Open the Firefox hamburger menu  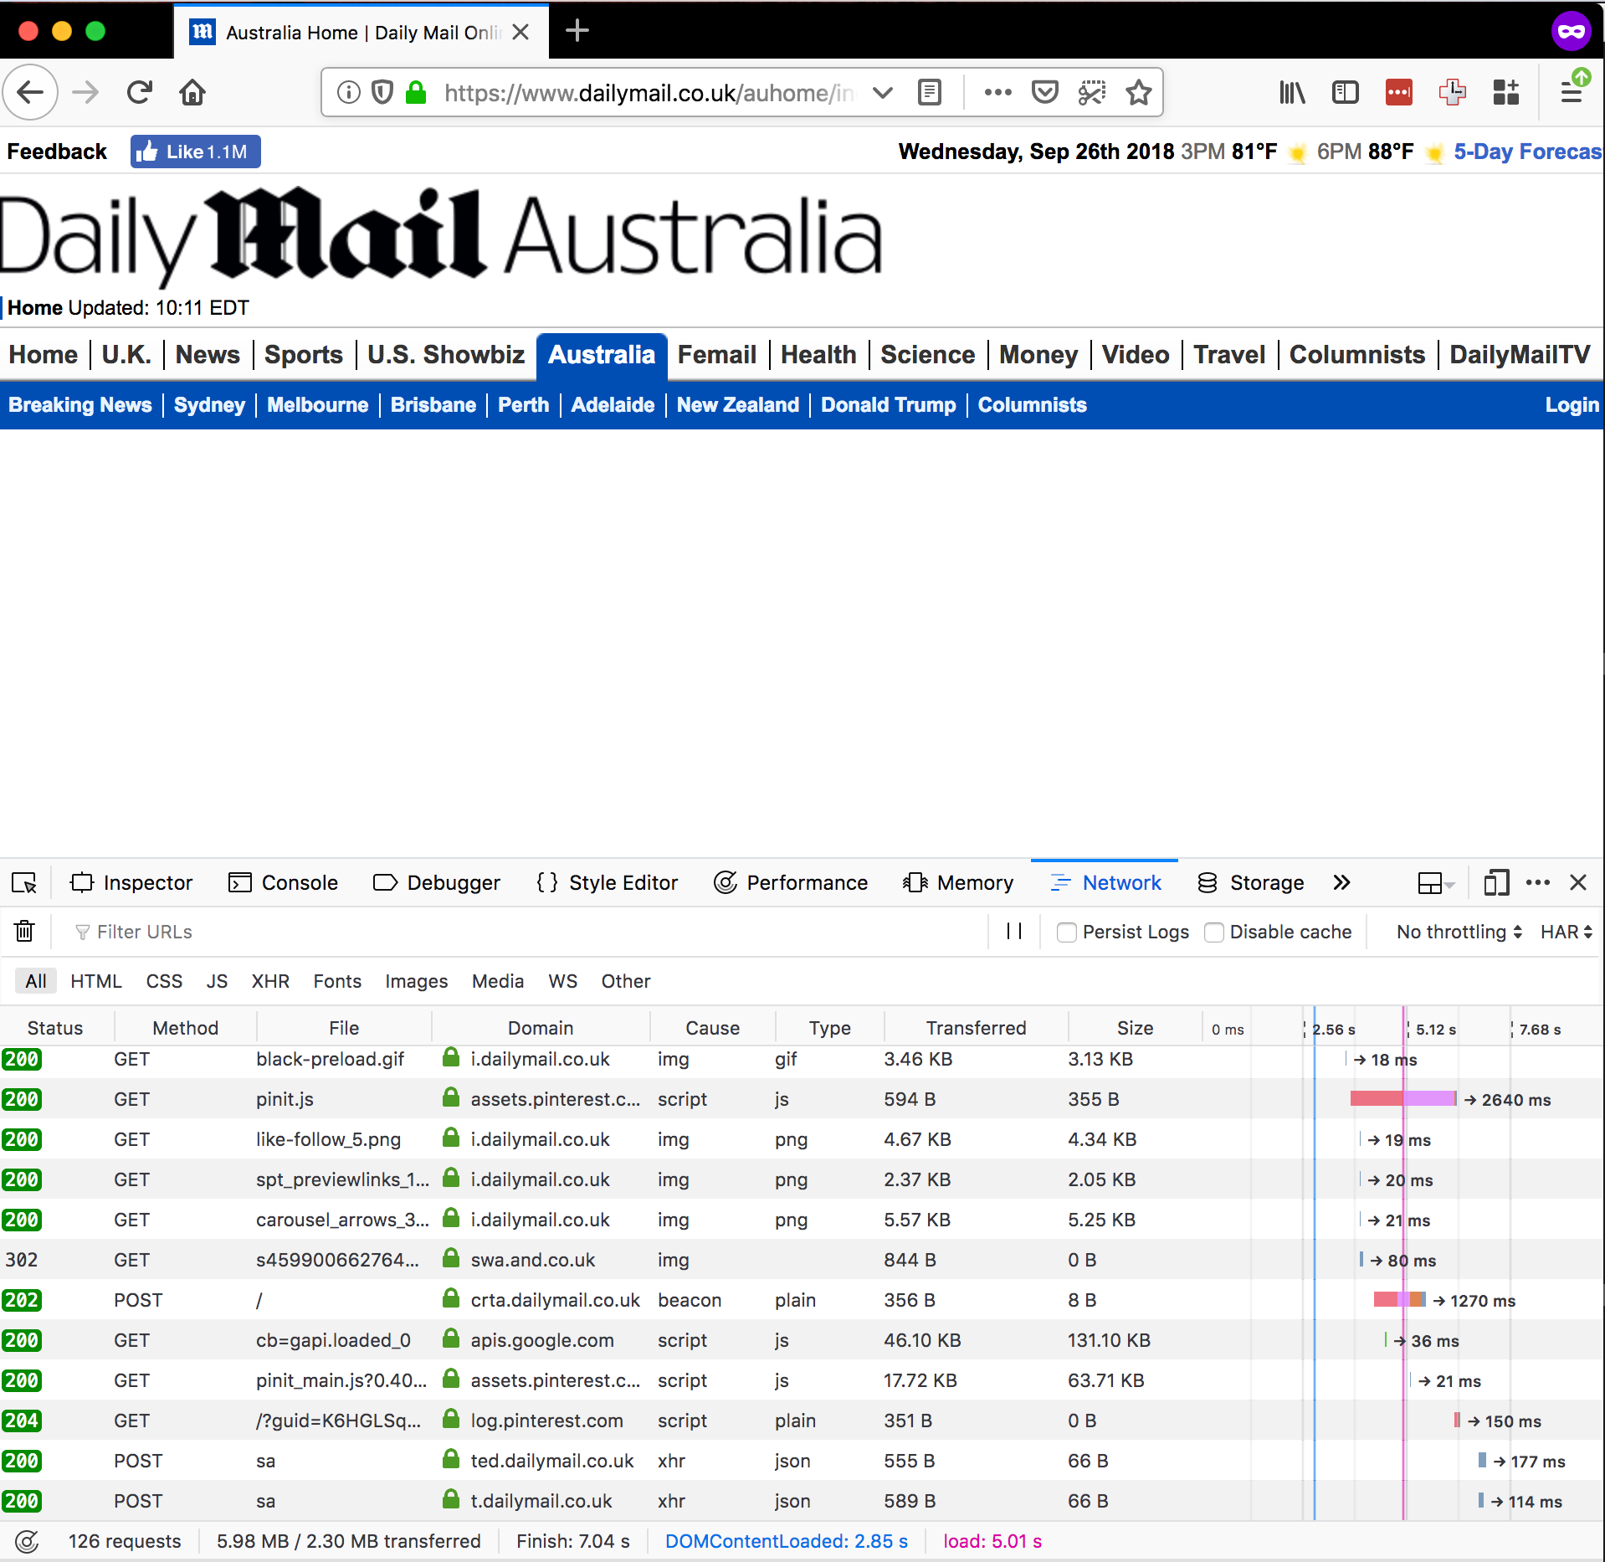1572,92
